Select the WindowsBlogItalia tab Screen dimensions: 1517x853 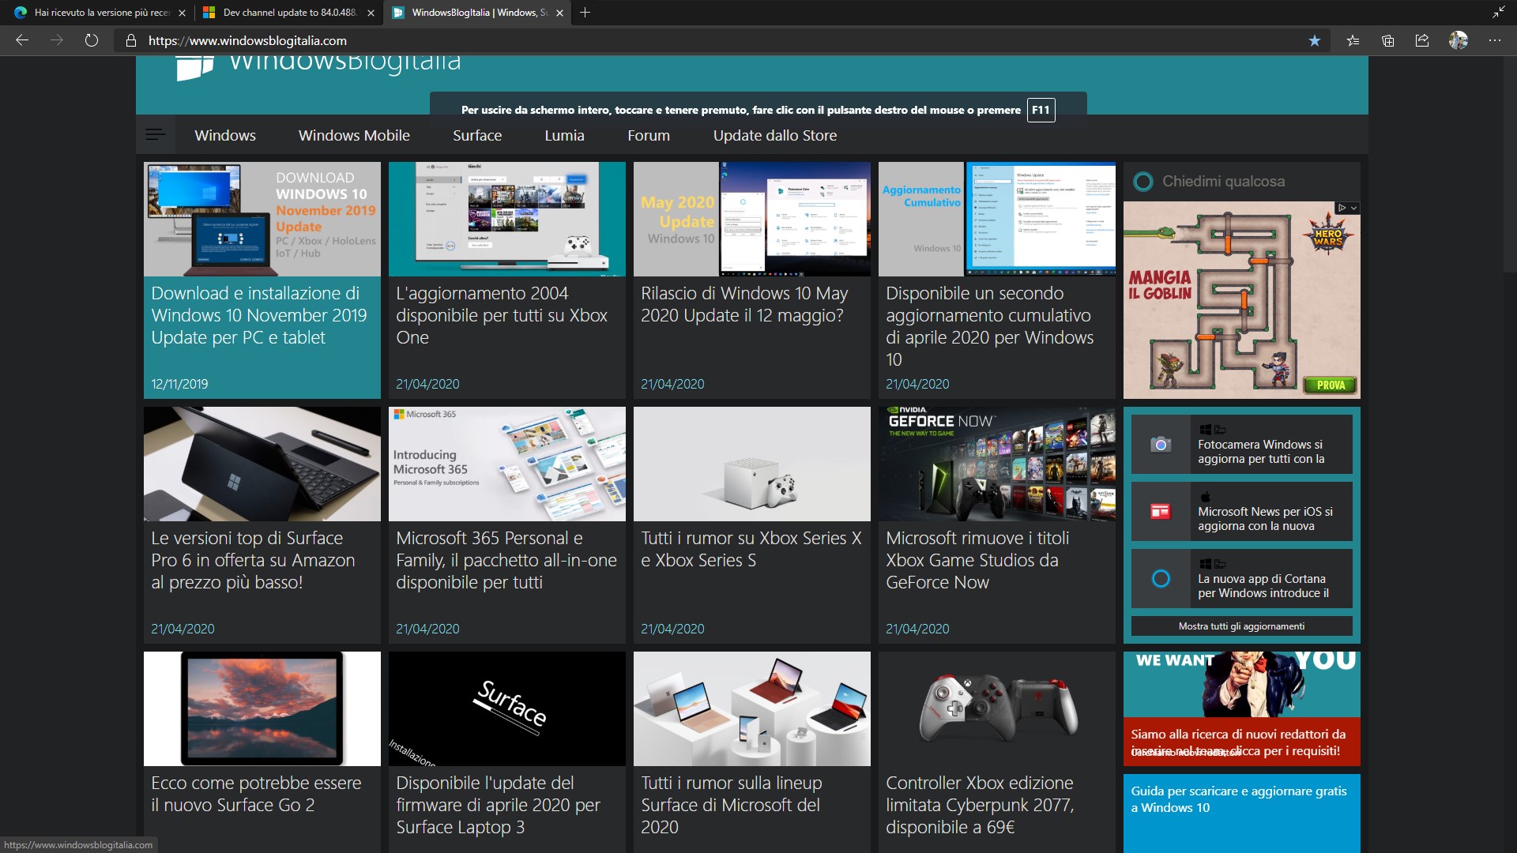point(479,13)
